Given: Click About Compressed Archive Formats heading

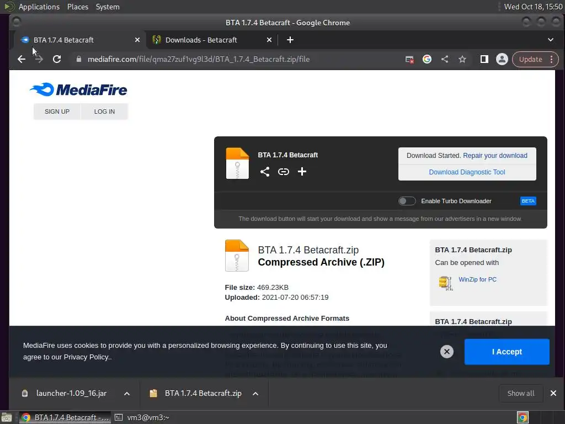Looking at the screenshot, I should click(x=287, y=319).
